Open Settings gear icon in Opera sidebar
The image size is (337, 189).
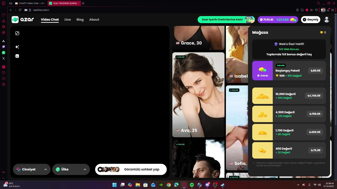tap(3, 84)
